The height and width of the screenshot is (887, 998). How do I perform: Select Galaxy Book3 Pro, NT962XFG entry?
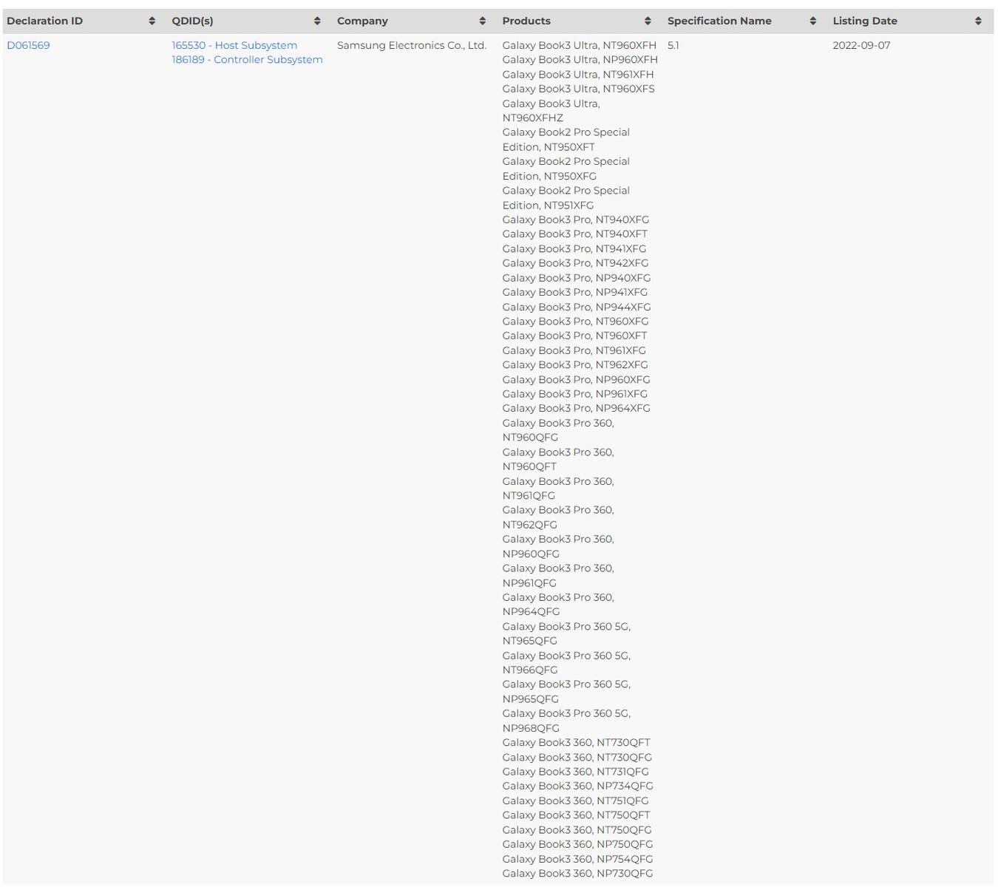pos(574,365)
